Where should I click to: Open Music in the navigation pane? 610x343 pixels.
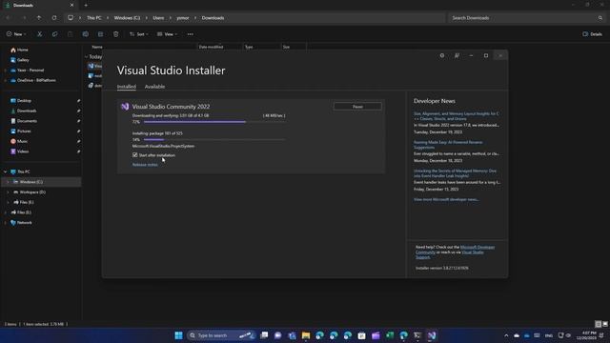pos(22,141)
